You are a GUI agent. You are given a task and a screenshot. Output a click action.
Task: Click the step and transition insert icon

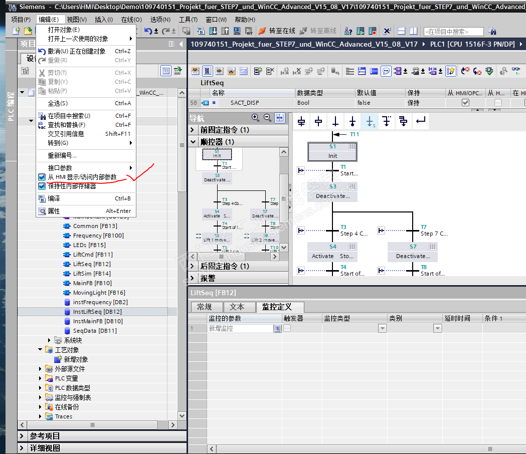pyautogui.click(x=301, y=121)
